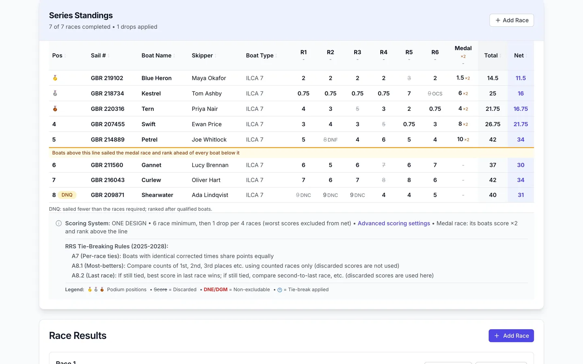The image size is (583, 364).
Task: Click Petrel's discarded R2 score 8 DNF
Action: 330,140
